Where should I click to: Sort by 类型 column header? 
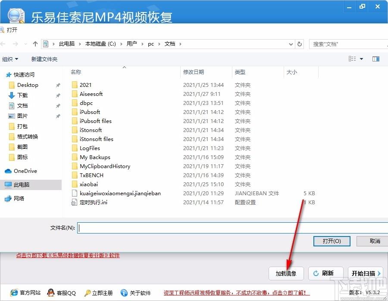(240, 72)
